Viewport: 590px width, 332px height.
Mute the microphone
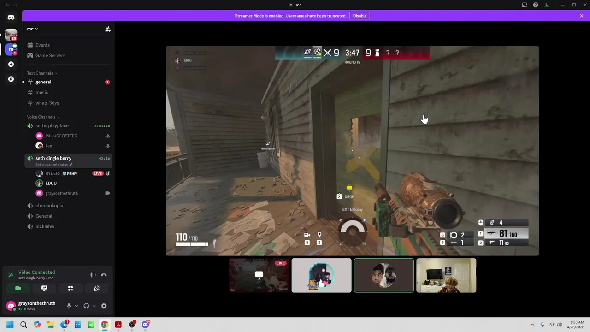(x=69, y=306)
